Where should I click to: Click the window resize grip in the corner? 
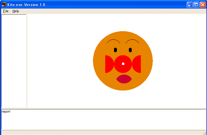tap(205, 133)
